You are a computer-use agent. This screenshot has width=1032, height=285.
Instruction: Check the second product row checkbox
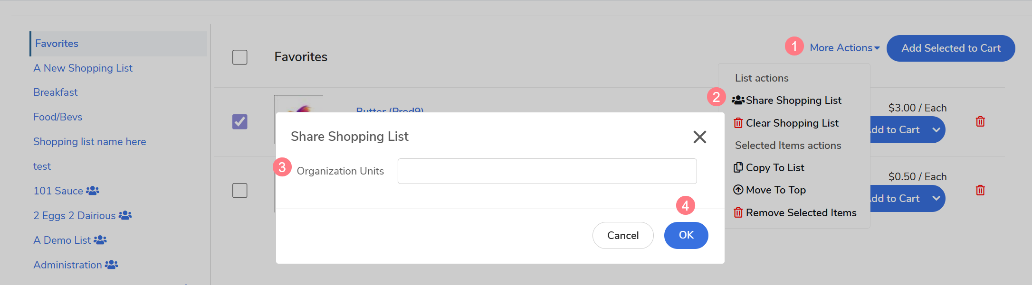pyautogui.click(x=240, y=191)
